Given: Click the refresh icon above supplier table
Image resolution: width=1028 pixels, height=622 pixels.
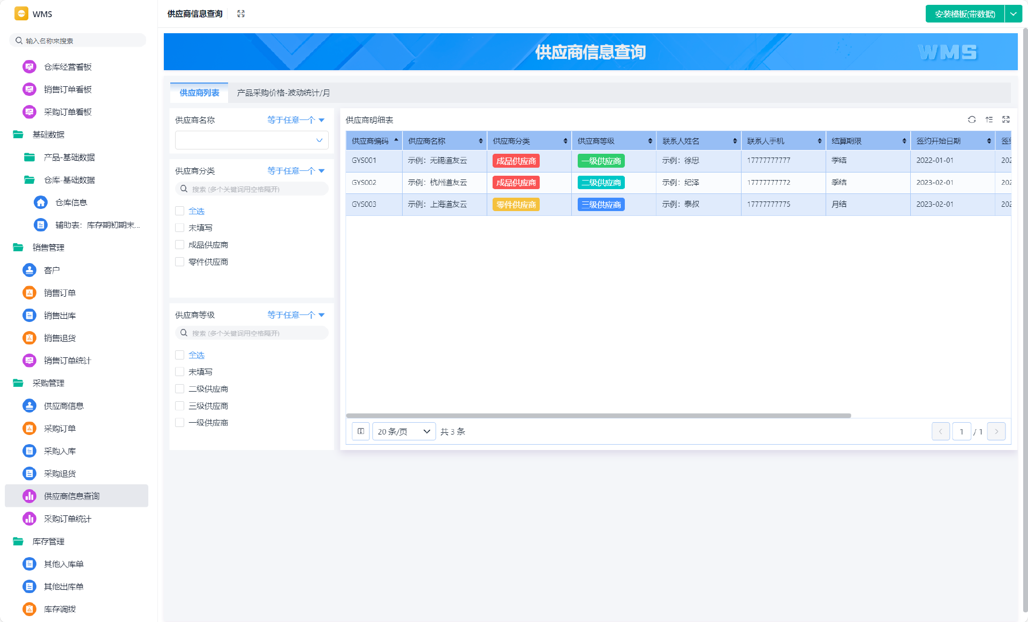Looking at the screenshot, I should [971, 119].
